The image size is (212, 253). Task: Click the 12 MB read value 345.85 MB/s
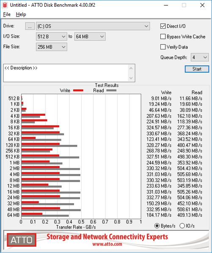click(x=190, y=186)
